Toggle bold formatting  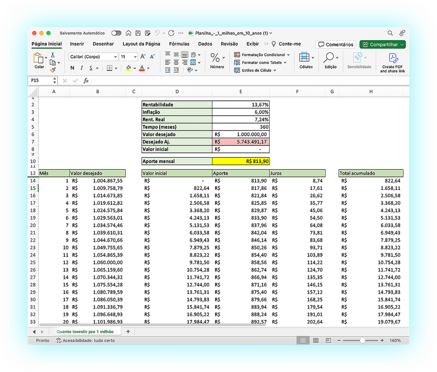(x=72, y=68)
